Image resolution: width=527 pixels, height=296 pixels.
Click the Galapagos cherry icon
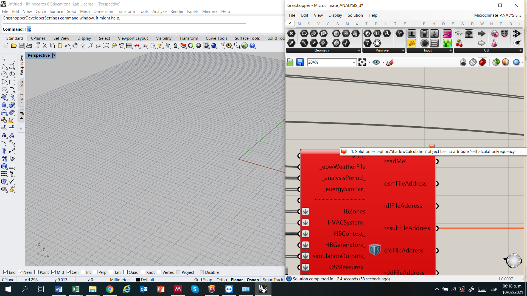click(459, 43)
